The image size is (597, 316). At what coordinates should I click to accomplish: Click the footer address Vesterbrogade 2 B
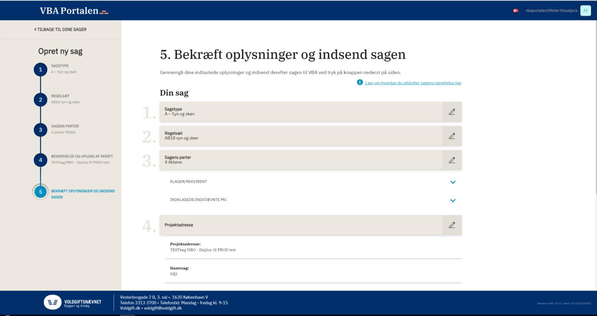164,297
